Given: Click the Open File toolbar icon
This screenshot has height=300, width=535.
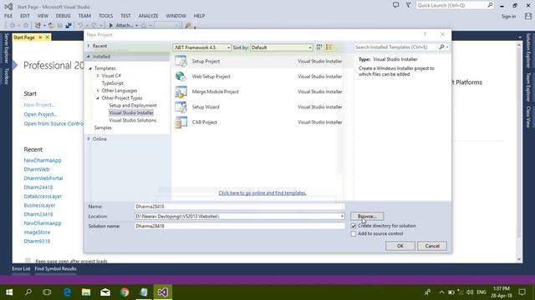Looking at the screenshot, I should (51, 25).
